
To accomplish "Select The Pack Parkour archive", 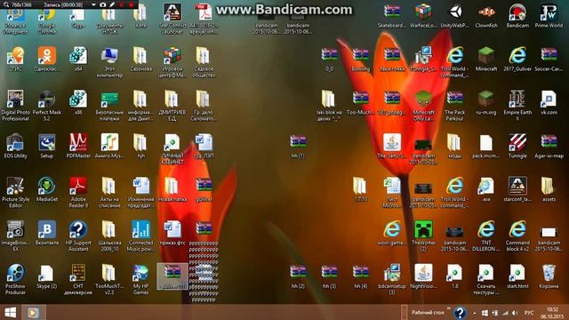I will point(454,106).
